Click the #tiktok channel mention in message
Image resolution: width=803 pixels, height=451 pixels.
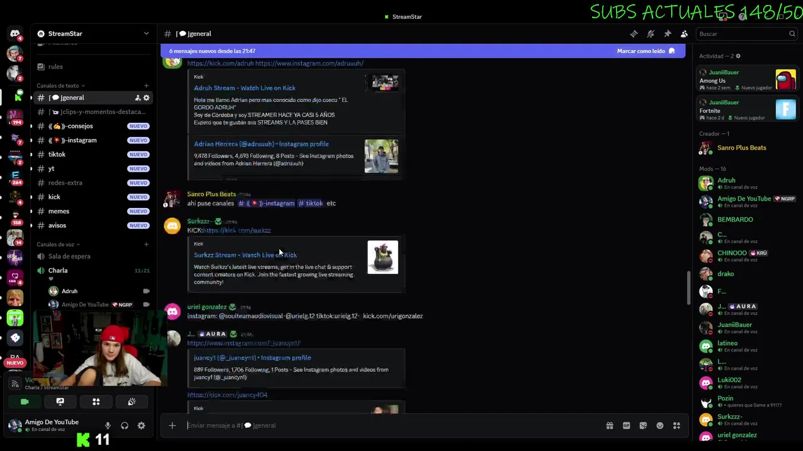coord(311,203)
